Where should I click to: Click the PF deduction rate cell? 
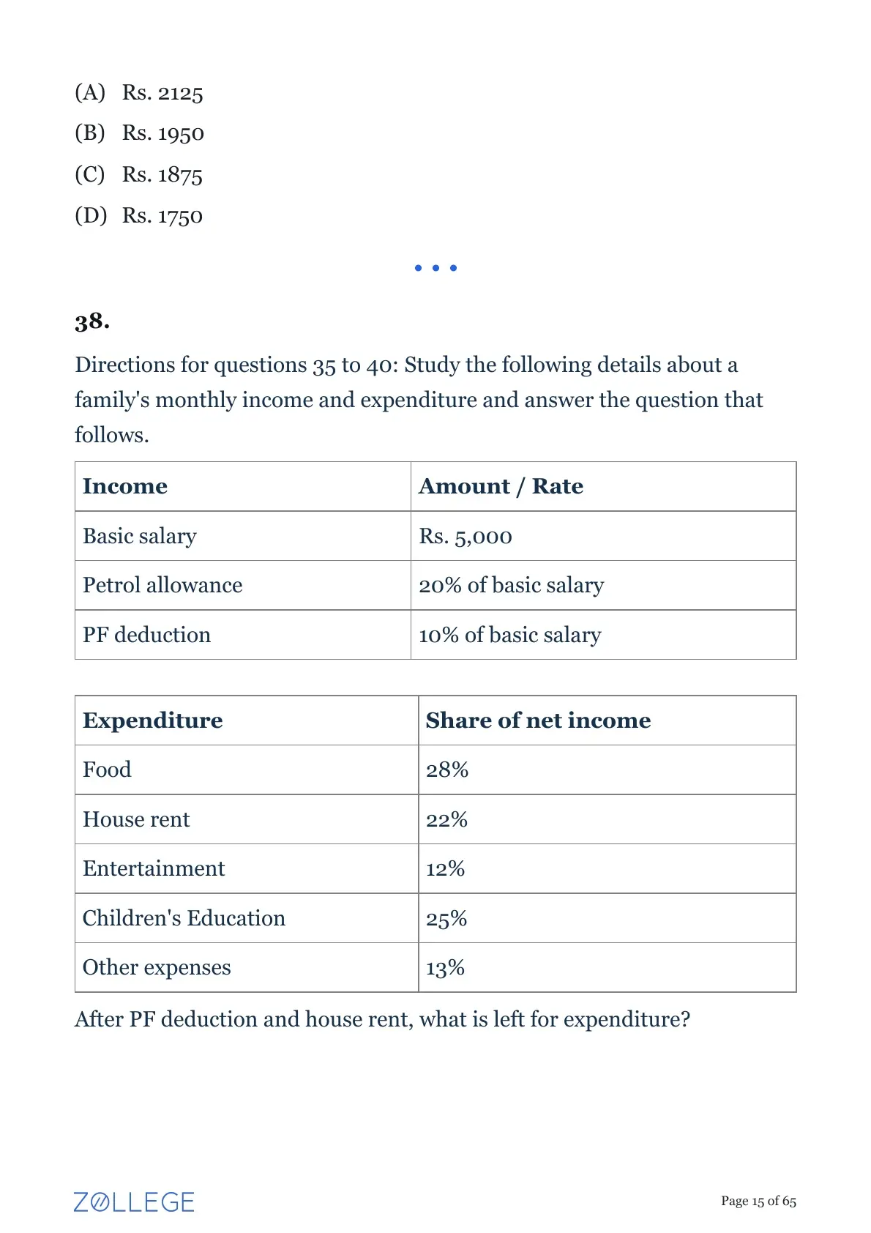(603, 635)
